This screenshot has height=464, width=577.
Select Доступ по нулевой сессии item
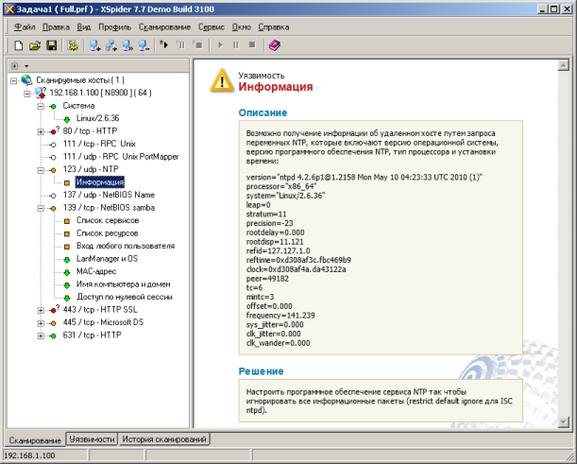(125, 297)
